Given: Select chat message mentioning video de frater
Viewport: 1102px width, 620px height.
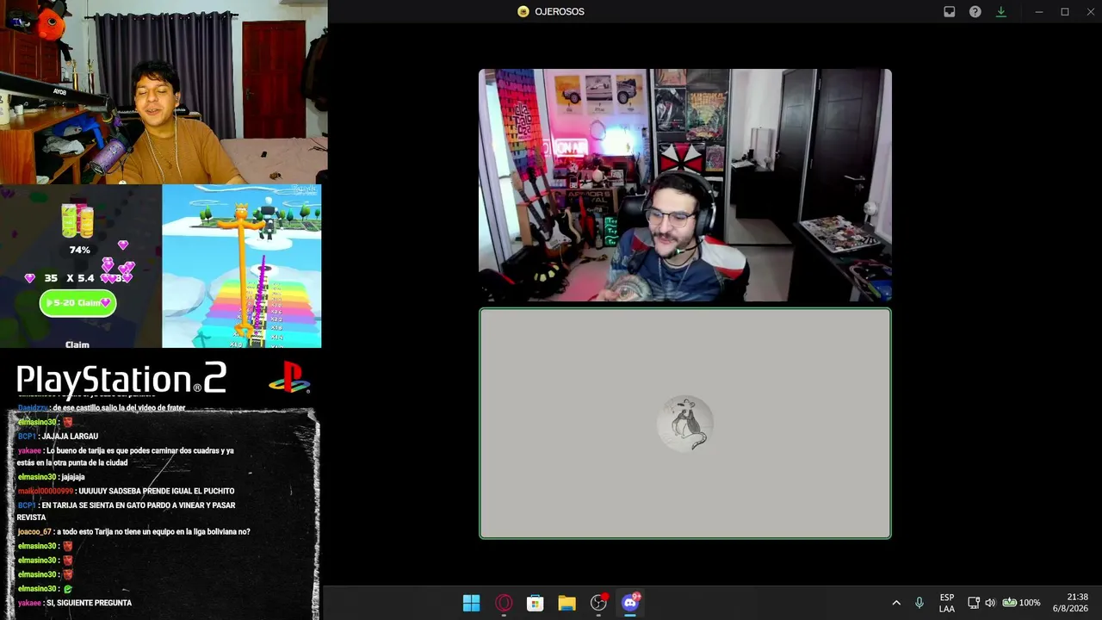Looking at the screenshot, I should [102, 408].
